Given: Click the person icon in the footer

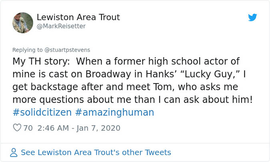Looking at the screenshot, I should pyautogui.click(x=14, y=152).
